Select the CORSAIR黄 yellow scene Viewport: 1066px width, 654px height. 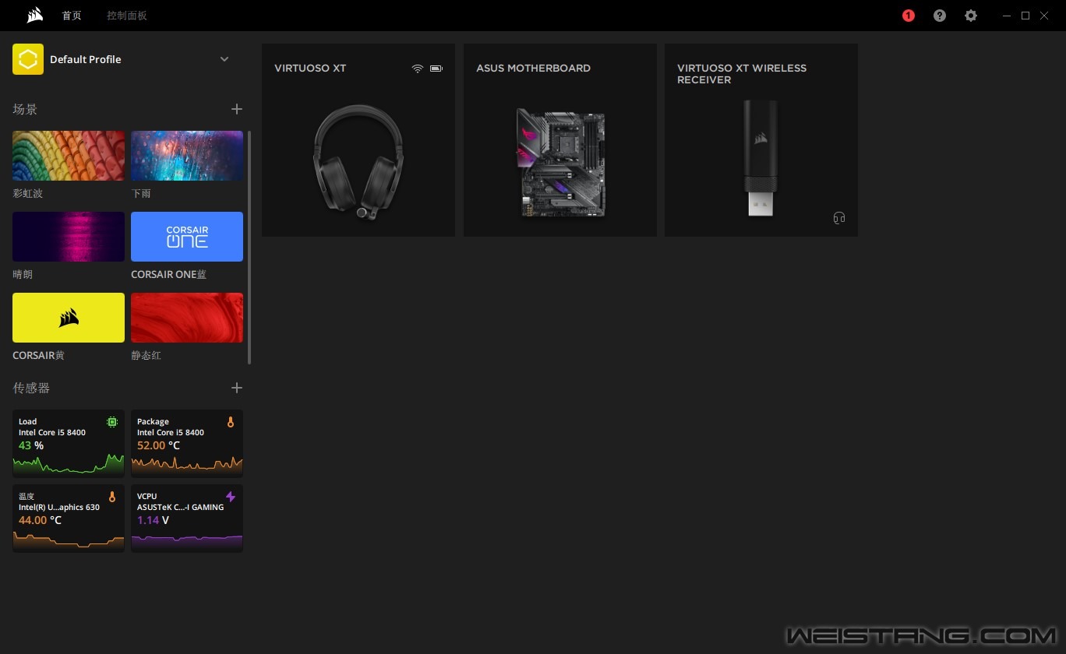click(69, 318)
